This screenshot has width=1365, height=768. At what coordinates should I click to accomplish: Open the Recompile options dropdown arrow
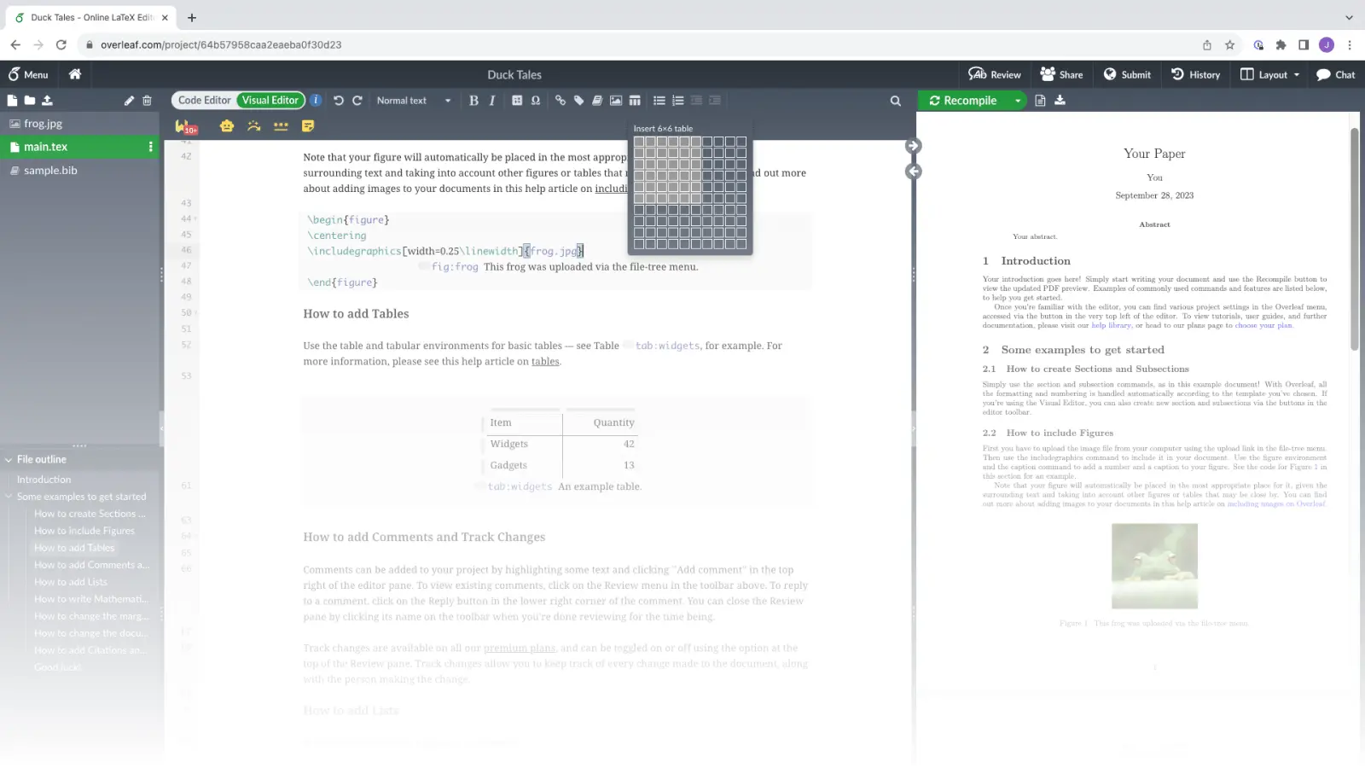tap(1017, 100)
